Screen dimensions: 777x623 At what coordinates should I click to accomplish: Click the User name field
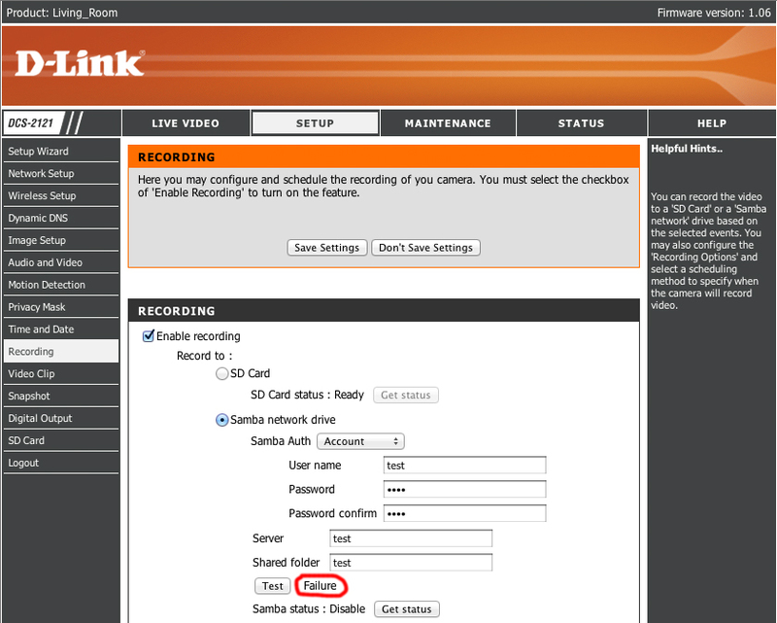coord(465,466)
